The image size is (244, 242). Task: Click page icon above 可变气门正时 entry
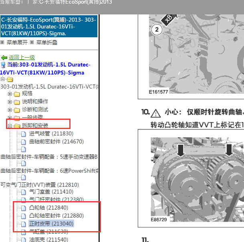coord(24,177)
